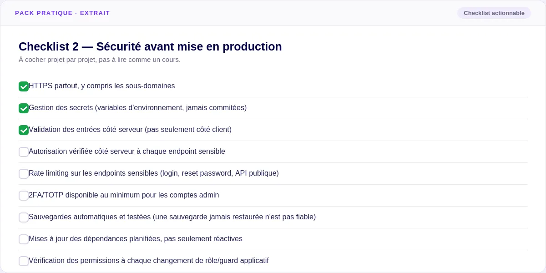The image size is (546, 273).
Task: Click the 'Vérification des permissions' item text
Action: [x=149, y=261]
